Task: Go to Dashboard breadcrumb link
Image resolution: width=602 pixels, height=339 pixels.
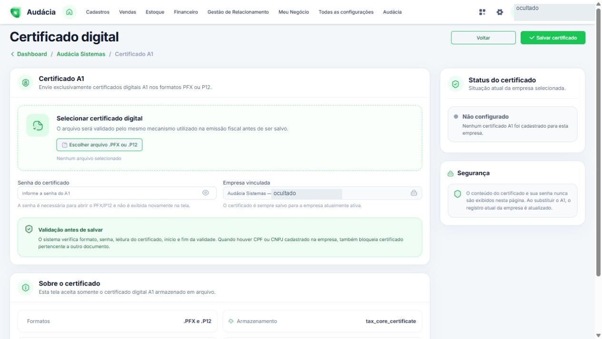Action: pos(32,54)
